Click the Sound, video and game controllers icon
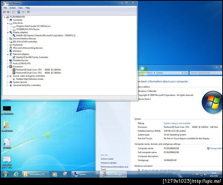The image size is (223, 185). 11,76
